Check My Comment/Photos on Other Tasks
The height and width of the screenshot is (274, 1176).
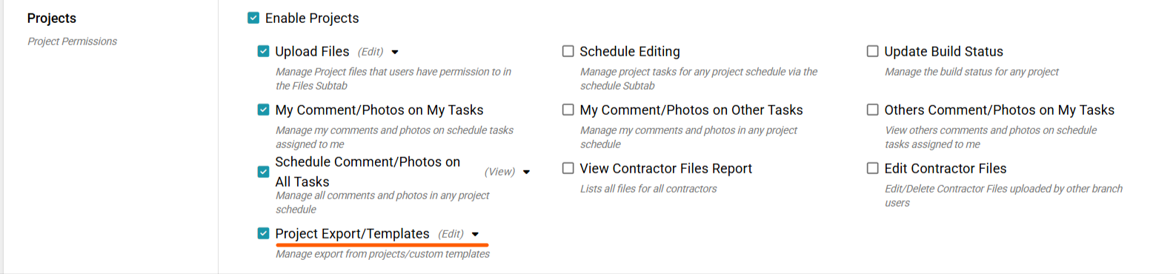pos(568,110)
